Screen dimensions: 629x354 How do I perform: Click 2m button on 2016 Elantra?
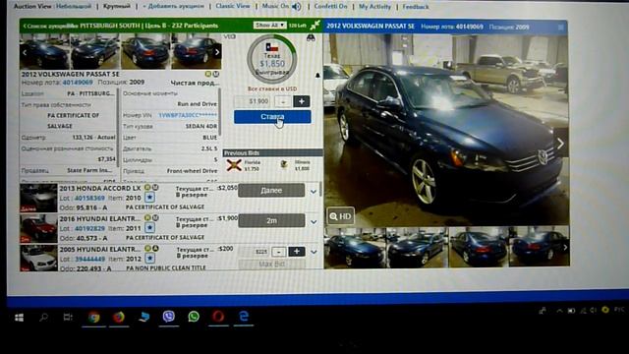point(271,220)
